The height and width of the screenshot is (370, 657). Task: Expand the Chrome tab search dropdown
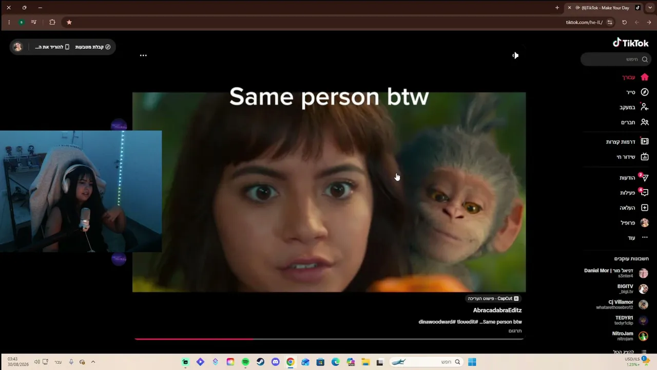click(x=650, y=8)
